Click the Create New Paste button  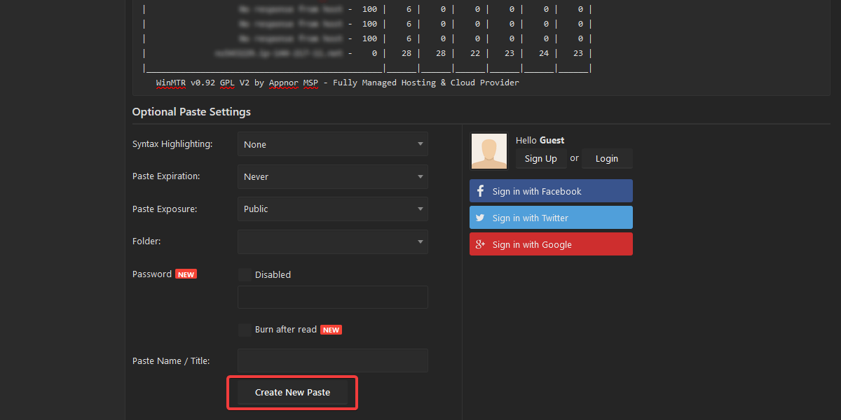[x=292, y=393]
